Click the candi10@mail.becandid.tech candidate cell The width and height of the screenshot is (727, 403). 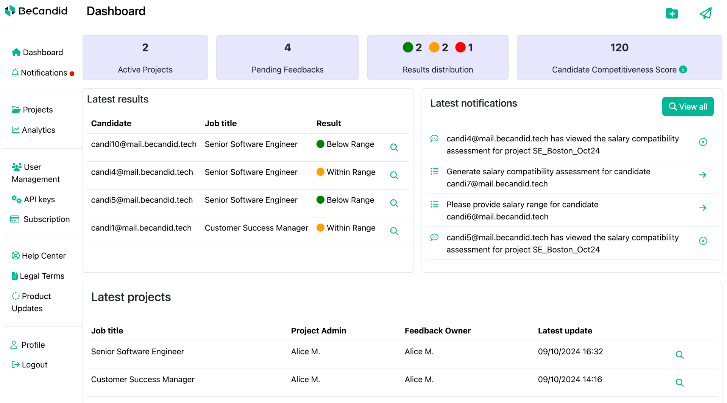click(x=144, y=144)
